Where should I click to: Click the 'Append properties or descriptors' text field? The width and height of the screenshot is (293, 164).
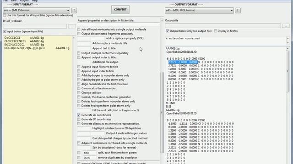point(119,25)
